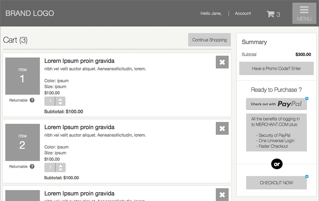Increase quantity of item 1
The height and width of the screenshot is (201, 319).
click(x=61, y=99)
